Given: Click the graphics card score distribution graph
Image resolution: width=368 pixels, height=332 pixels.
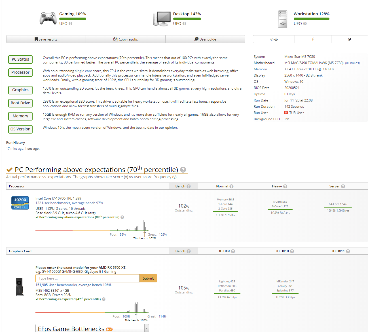Looking at the screenshot, I should (x=92, y=308).
